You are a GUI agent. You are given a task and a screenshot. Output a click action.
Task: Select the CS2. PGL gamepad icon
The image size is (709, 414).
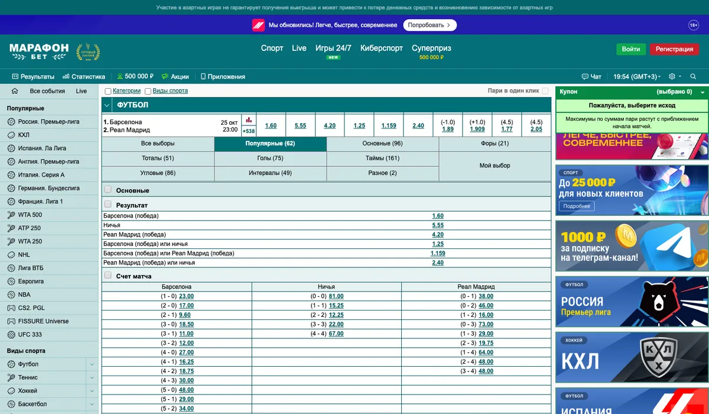(11, 308)
